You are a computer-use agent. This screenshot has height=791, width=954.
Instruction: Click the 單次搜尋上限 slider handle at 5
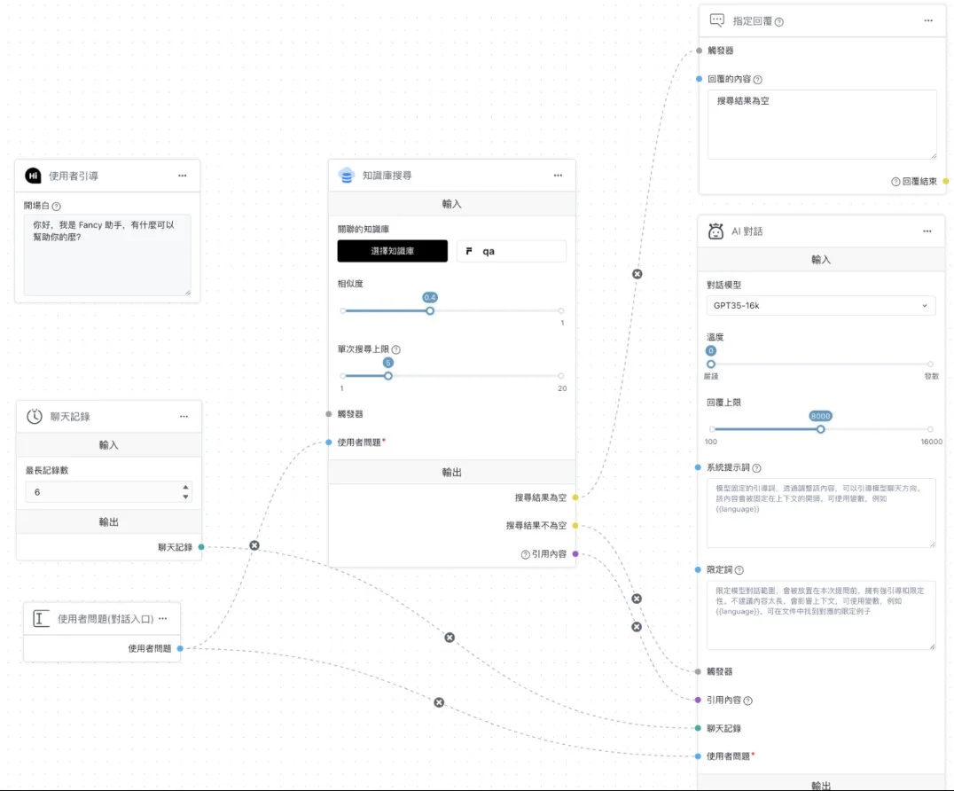coord(388,376)
